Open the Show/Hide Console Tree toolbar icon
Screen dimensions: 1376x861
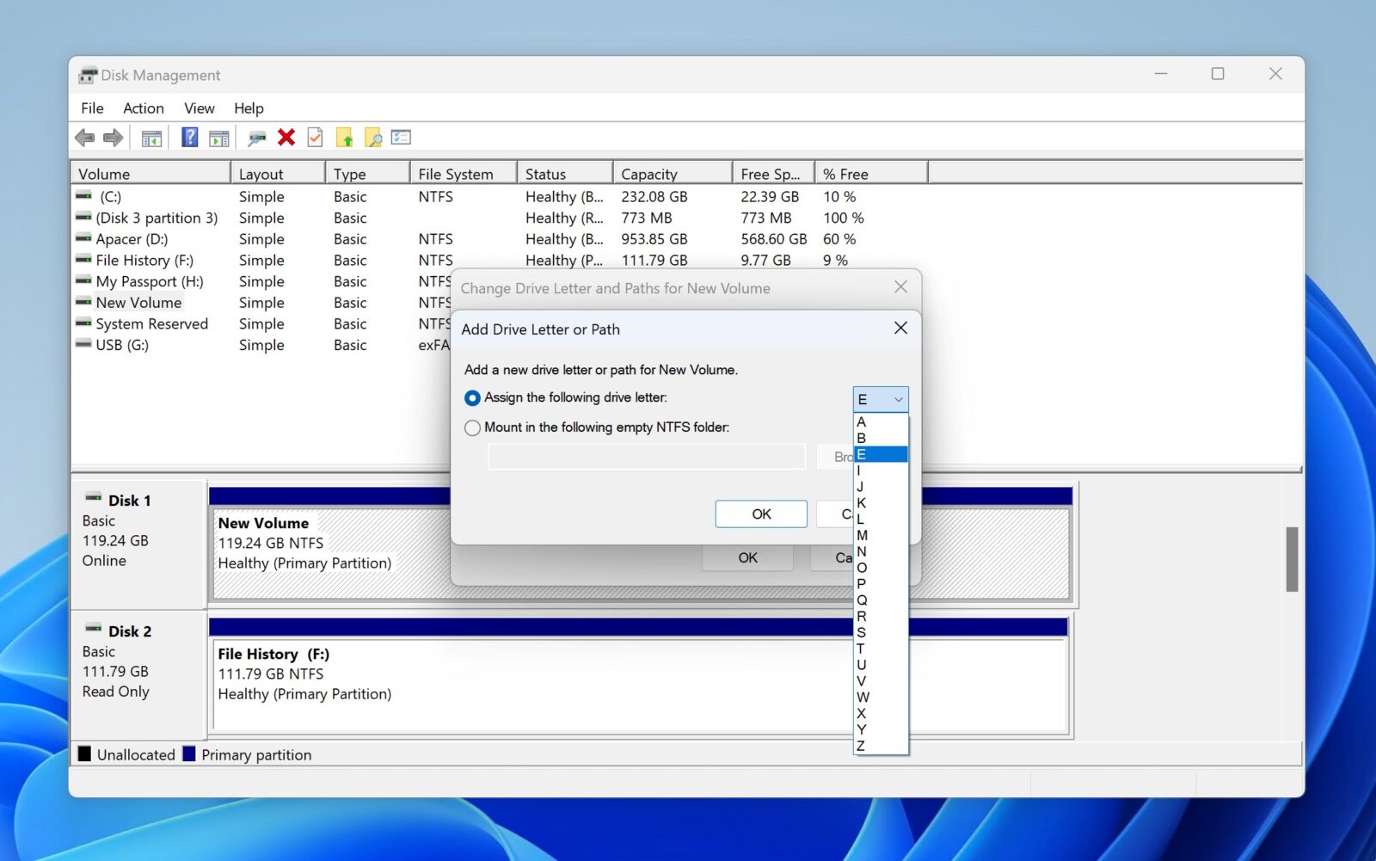(x=151, y=138)
